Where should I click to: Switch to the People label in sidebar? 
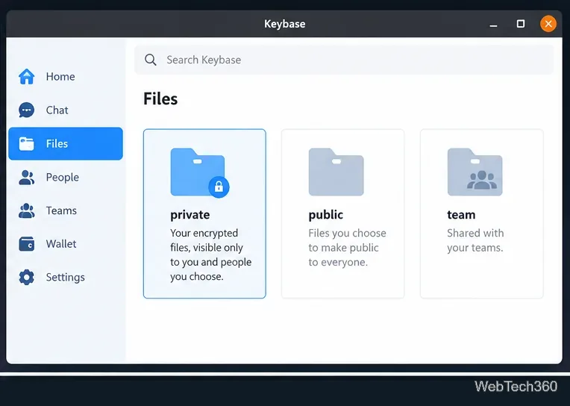63,177
